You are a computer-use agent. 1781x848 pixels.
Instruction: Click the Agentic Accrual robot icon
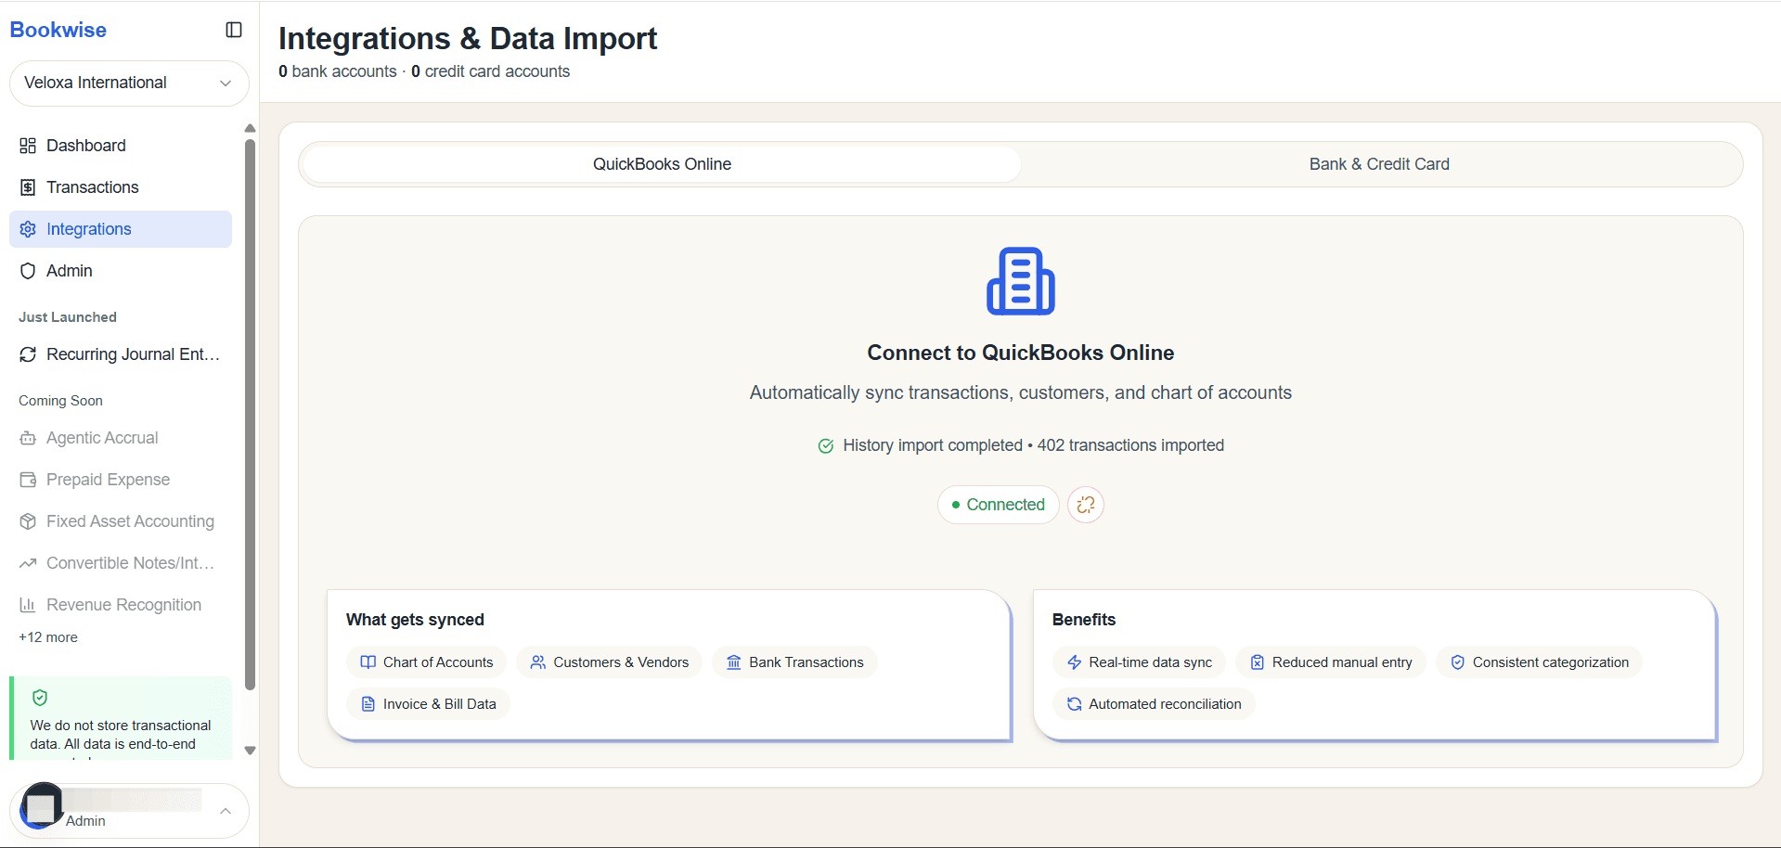pyautogui.click(x=28, y=438)
